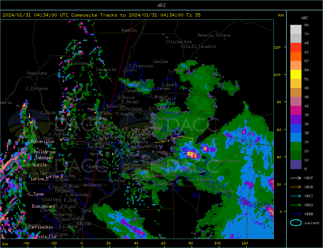
Task: Click the 'Ramblon' map label
Action: 129,30
